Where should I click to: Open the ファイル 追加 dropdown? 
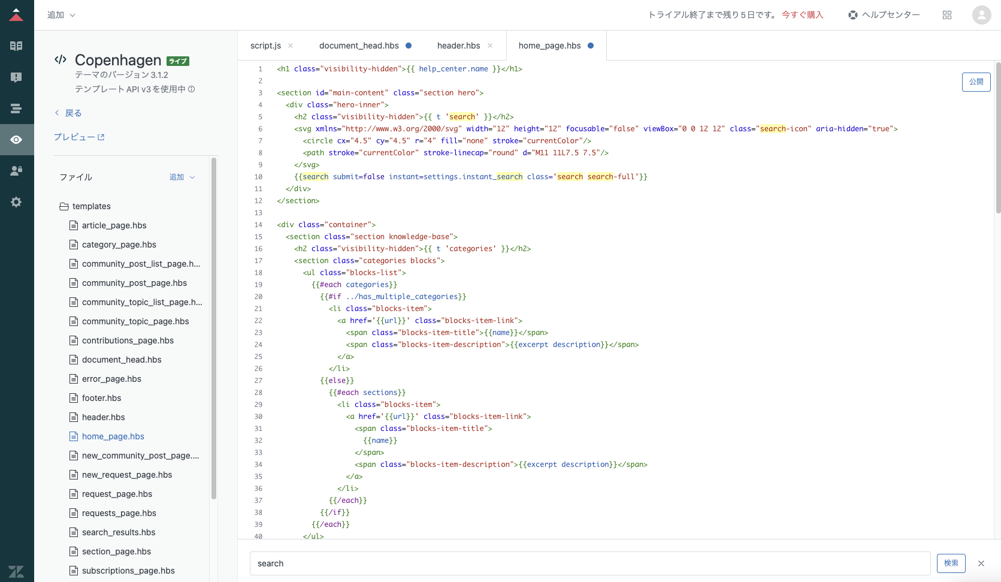[x=182, y=177]
